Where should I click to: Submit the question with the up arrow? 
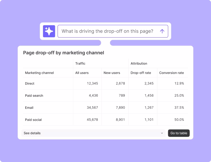162,31
